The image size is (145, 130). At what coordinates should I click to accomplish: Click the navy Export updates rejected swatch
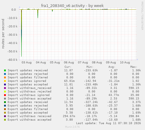point(5,106)
